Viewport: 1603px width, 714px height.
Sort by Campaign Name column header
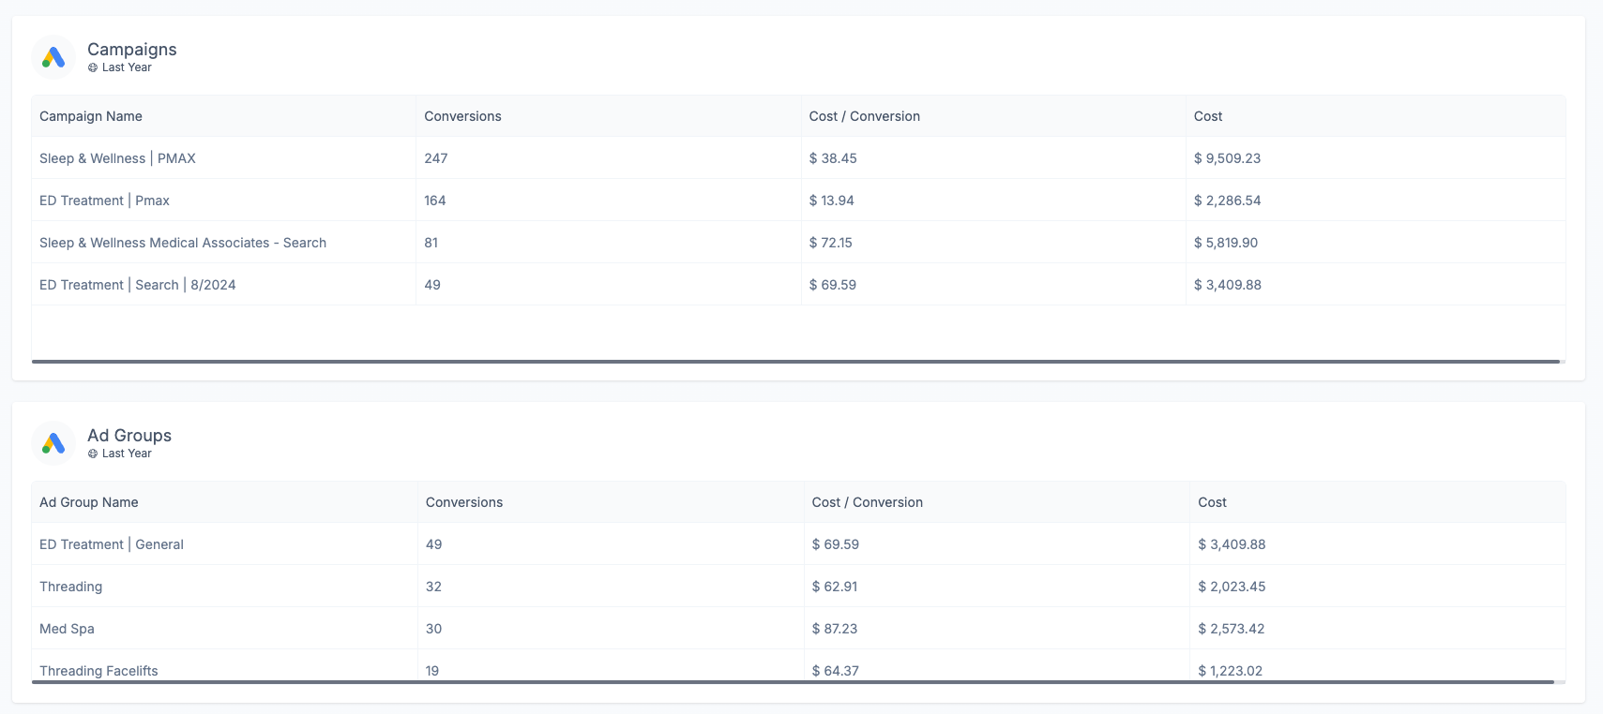(x=91, y=116)
